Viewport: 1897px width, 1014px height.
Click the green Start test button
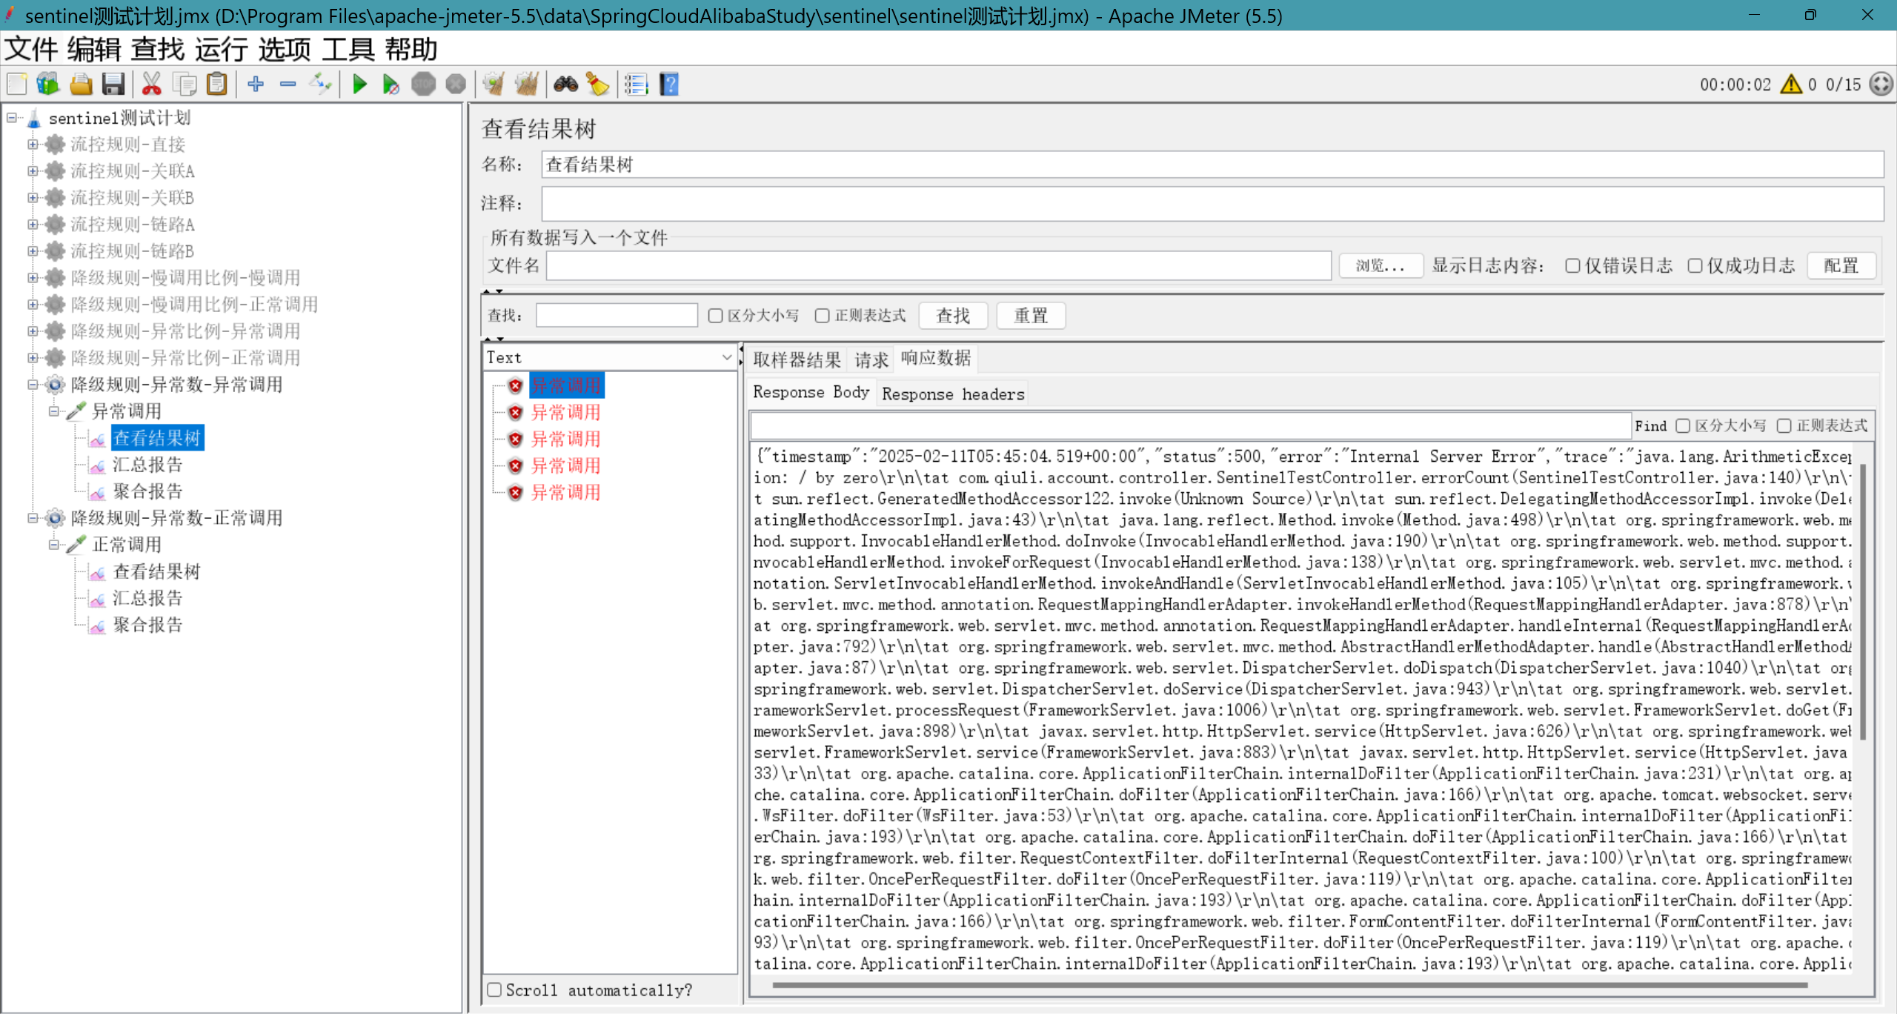[359, 84]
